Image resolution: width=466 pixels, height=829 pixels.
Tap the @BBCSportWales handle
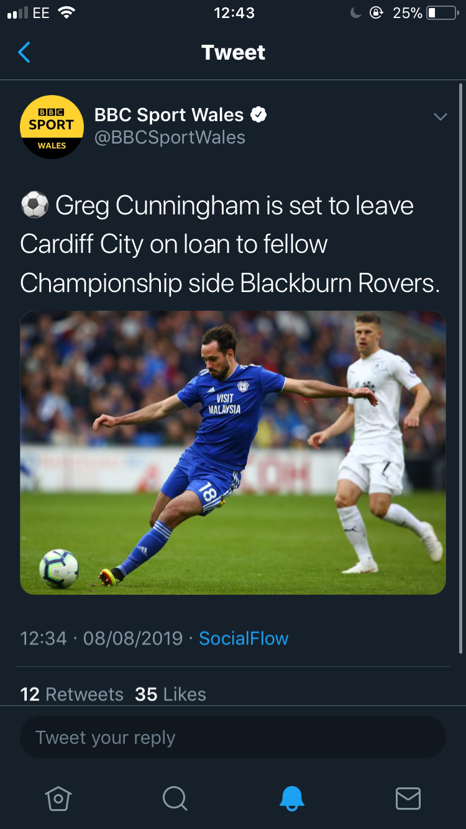pyautogui.click(x=170, y=137)
